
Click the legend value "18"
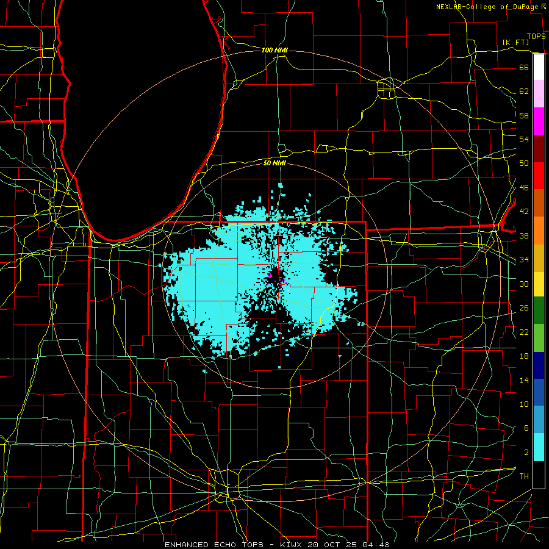(524, 356)
